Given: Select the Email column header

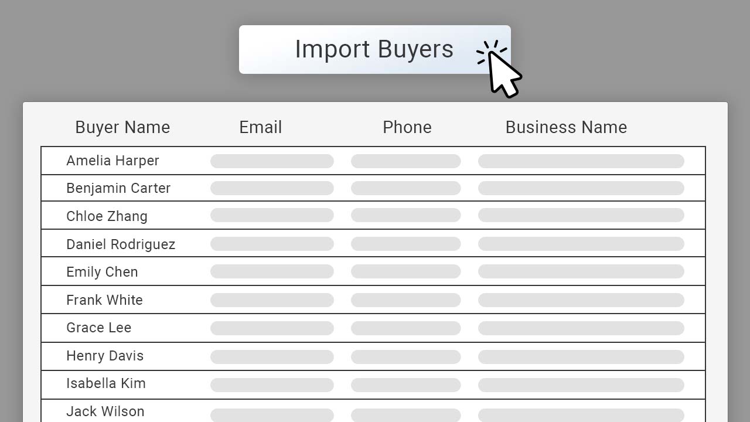Looking at the screenshot, I should click(x=260, y=127).
